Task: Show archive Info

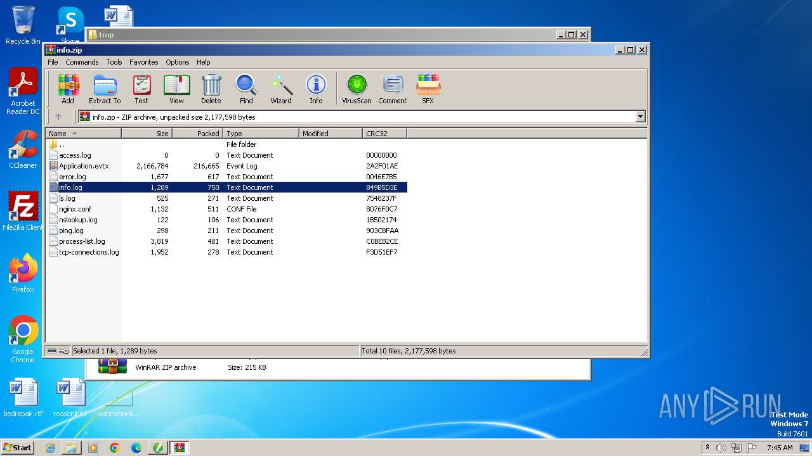Action: tap(316, 89)
